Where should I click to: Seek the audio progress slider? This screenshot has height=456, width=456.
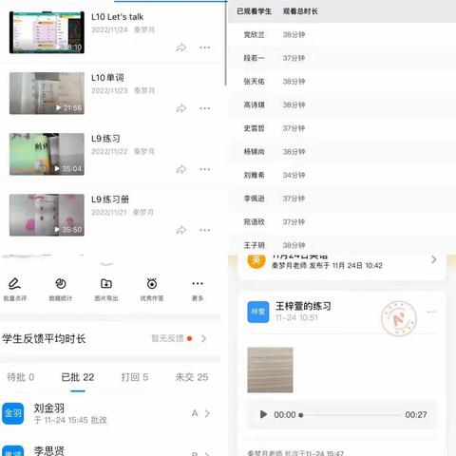(x=351, y=414)
